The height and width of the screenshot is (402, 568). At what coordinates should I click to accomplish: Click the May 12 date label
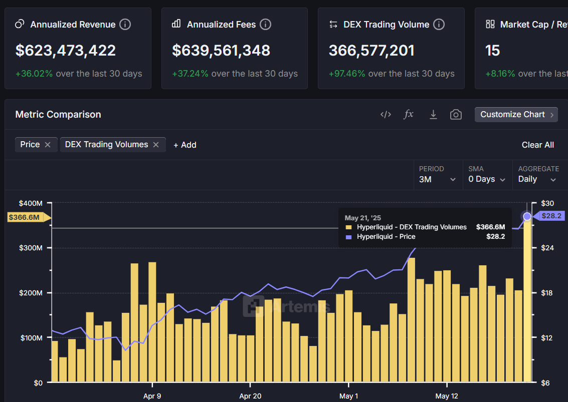coord(447,396)
